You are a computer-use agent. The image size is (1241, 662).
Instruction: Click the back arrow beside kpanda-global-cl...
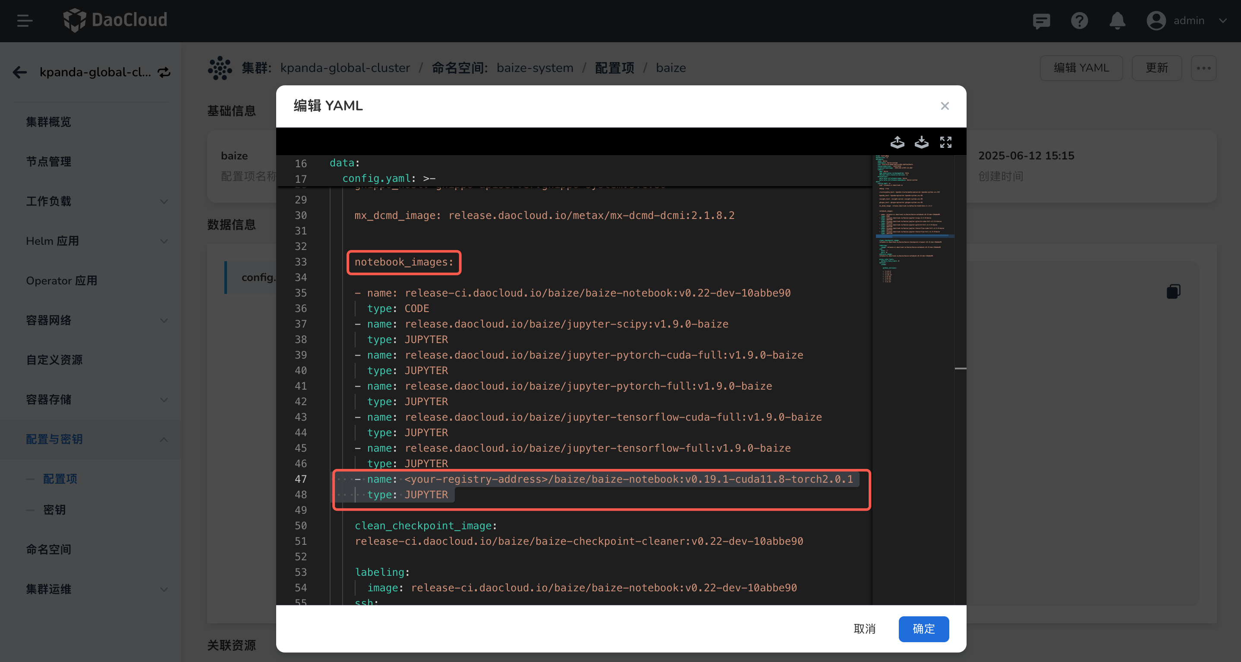[x=20, y=72]
